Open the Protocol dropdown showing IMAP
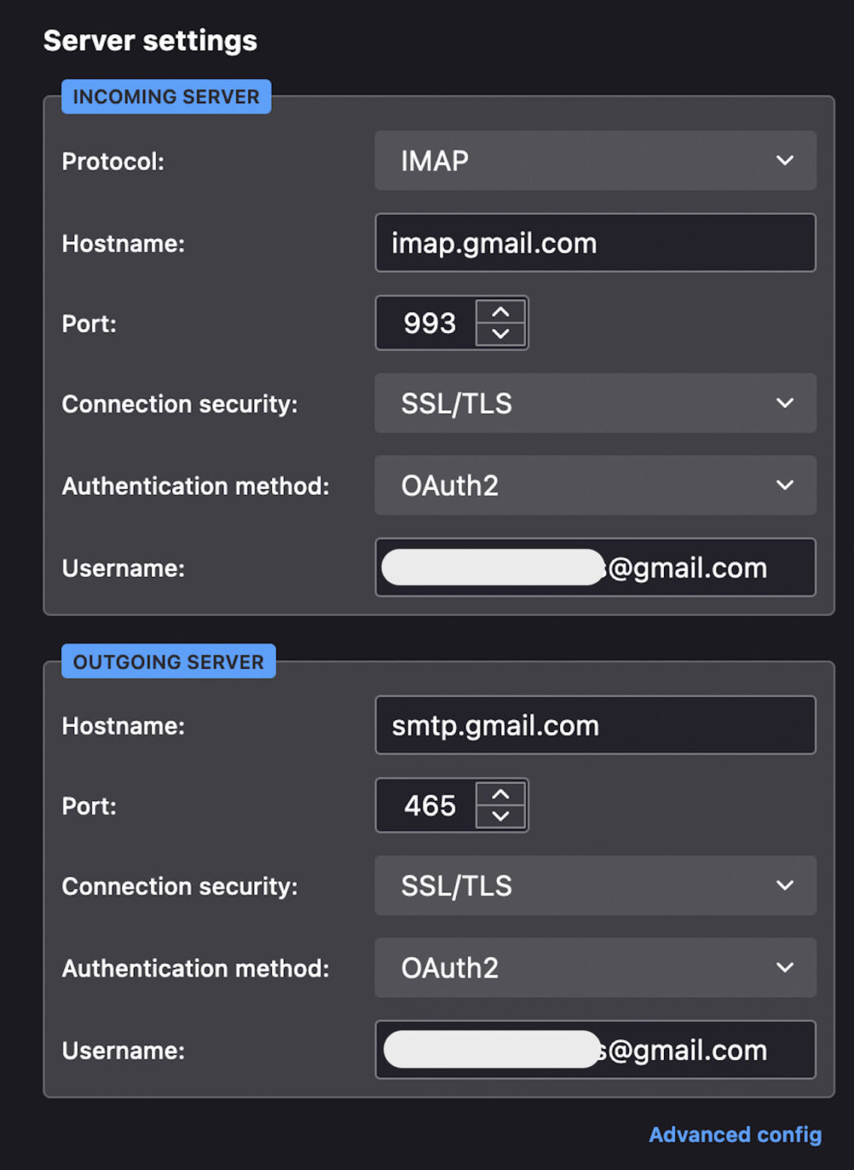Screen dimensions: 854x1170 [595, 161]
